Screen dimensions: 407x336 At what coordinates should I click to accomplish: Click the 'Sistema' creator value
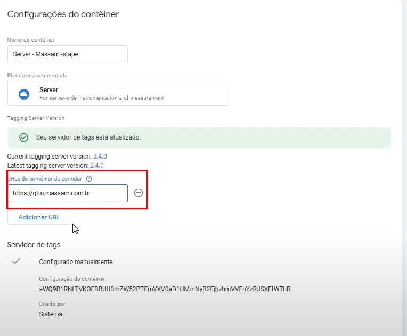click(51, 314)
